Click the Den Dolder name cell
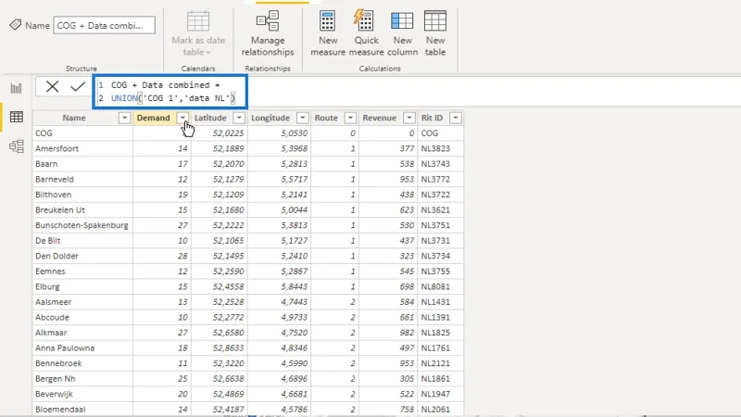 (82, 256)
